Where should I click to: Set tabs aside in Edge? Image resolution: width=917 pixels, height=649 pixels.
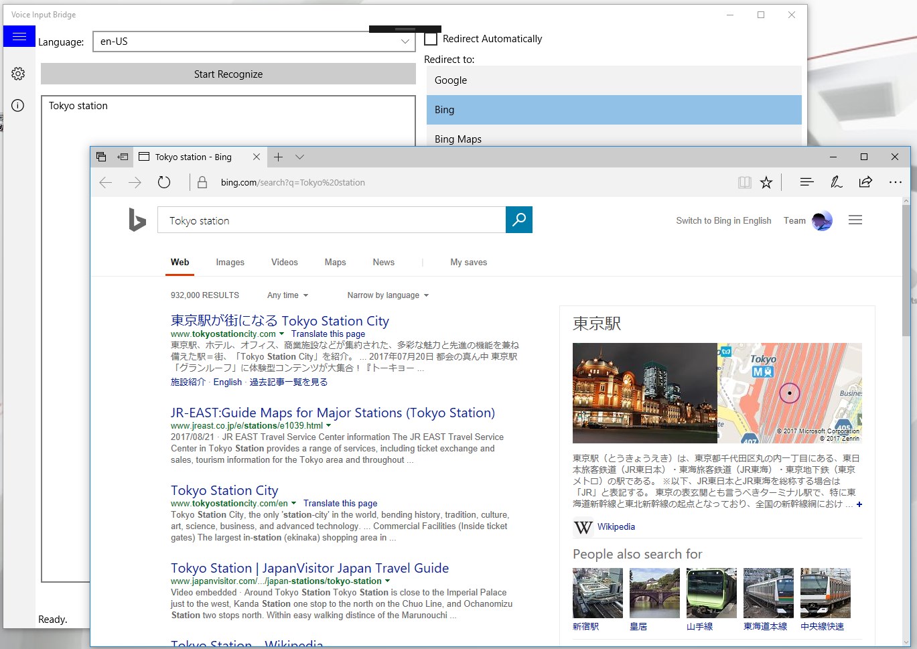[x=123, y=157]
